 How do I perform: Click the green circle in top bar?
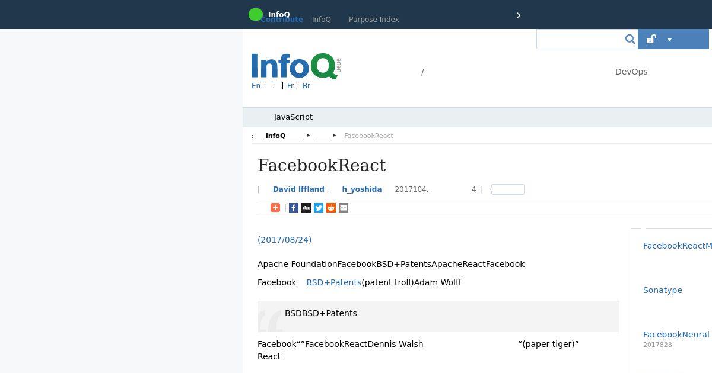256,15
